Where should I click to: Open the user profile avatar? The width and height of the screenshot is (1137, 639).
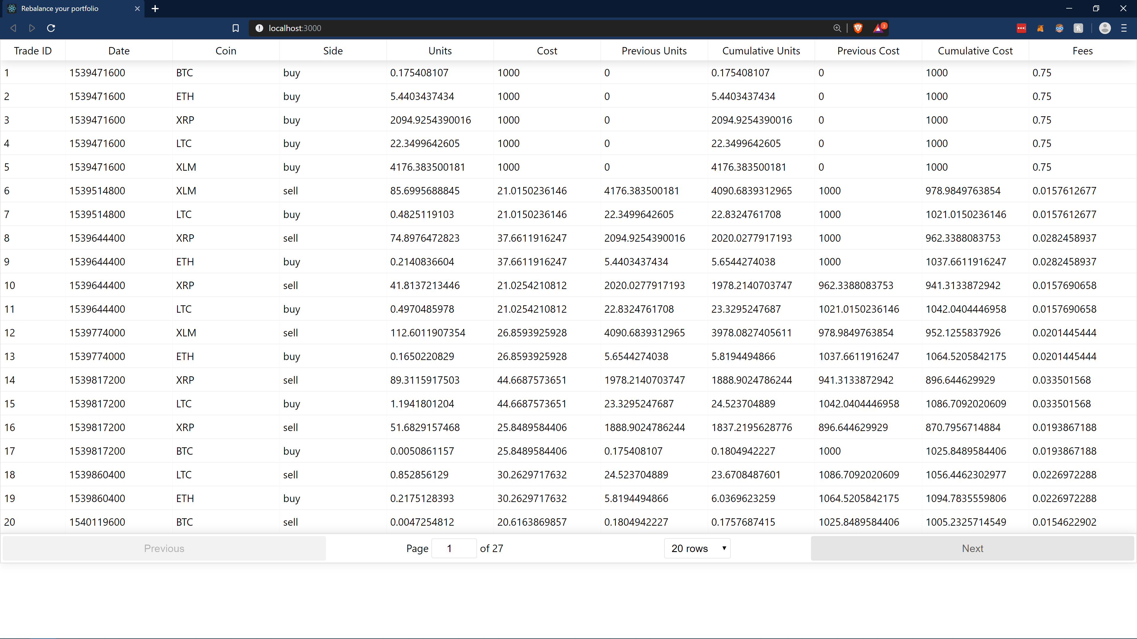1104,28
